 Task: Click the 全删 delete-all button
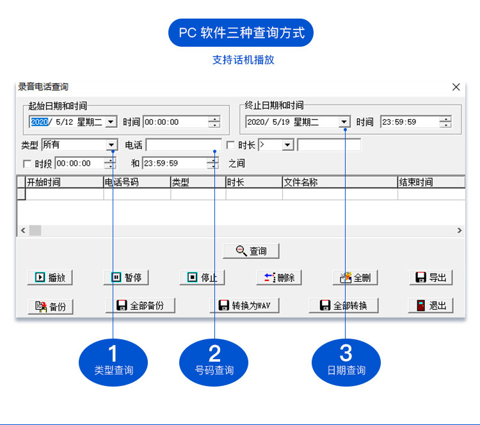[355, 277]
